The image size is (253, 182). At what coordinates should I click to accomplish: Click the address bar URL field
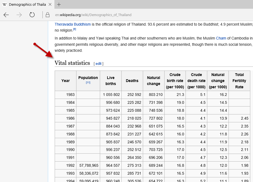93,15
